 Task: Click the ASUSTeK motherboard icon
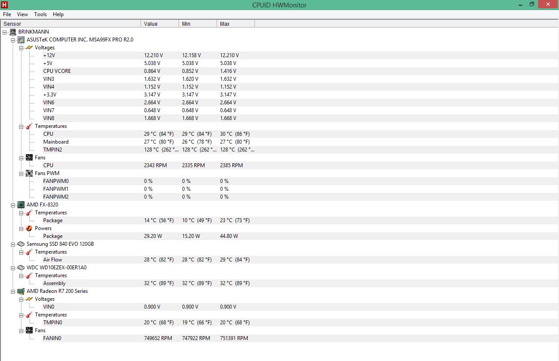click(21, 40)
